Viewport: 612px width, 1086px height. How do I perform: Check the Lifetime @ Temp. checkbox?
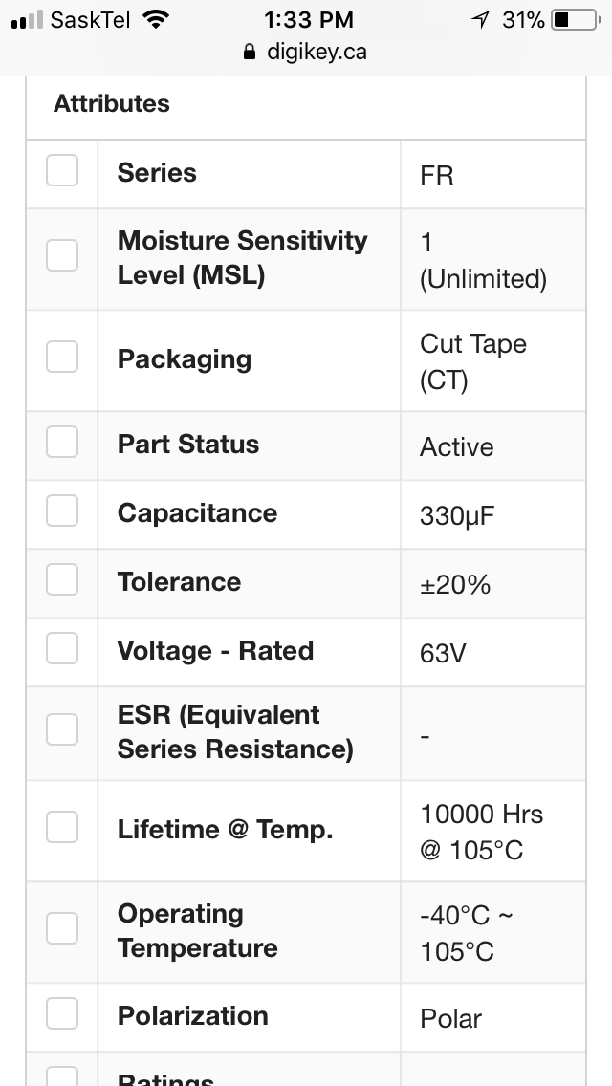coord(62,827)
